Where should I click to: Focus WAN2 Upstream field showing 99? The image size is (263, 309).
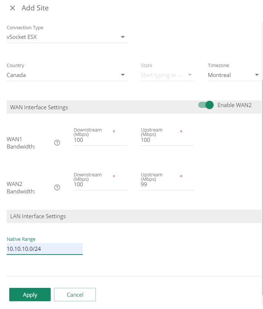click(x=168, y=185)
